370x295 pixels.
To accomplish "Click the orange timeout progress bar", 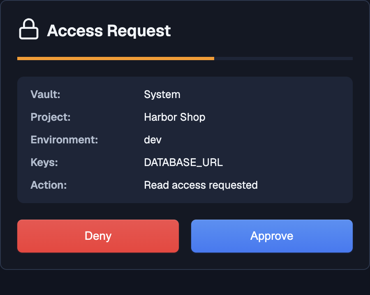I will coord(116,59).
